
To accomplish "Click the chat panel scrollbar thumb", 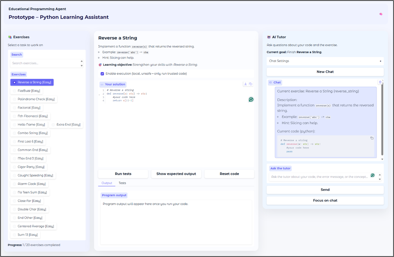I will click(x=382, y=119).
